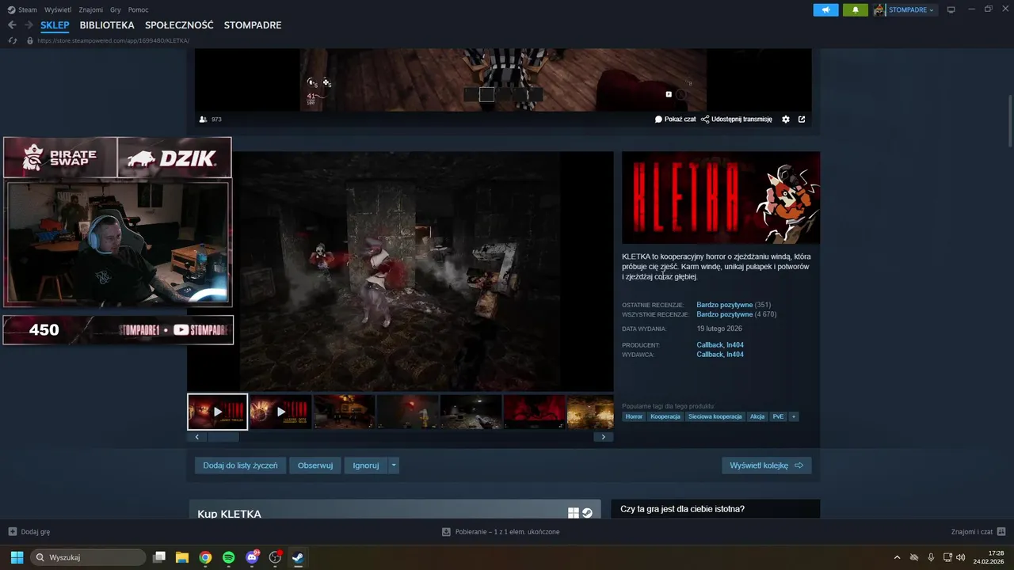The width and height of the screenshot is (1014, 570).
Task: Click Dodaj do listy życzeń
Action: pos(240,465)
